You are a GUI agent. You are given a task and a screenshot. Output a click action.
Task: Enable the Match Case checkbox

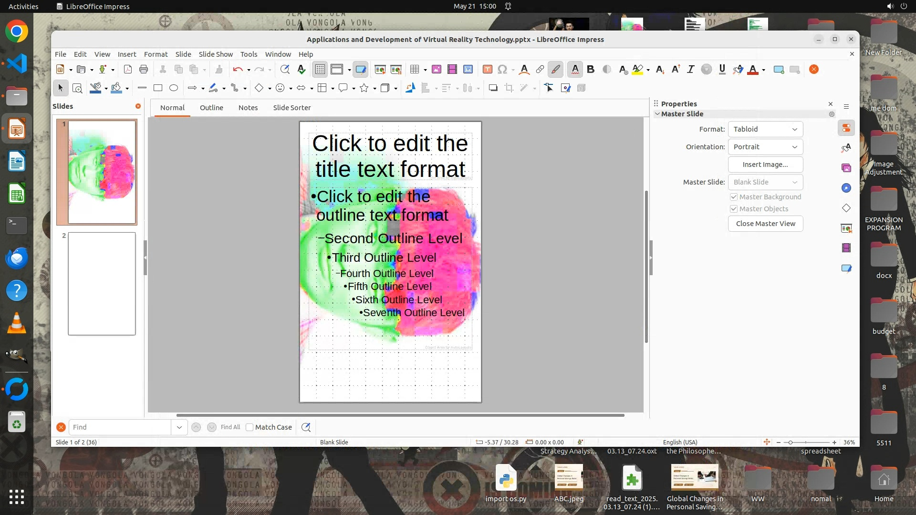pyautogui.click(x=250, y=427)
